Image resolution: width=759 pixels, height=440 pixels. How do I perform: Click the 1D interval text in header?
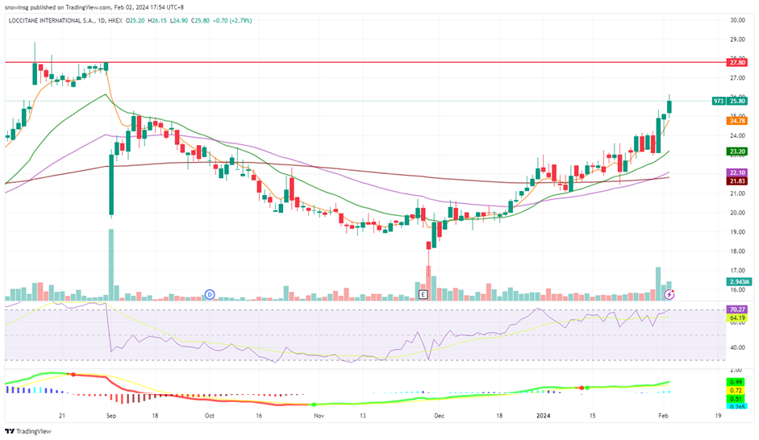click(x=101, y=21)
